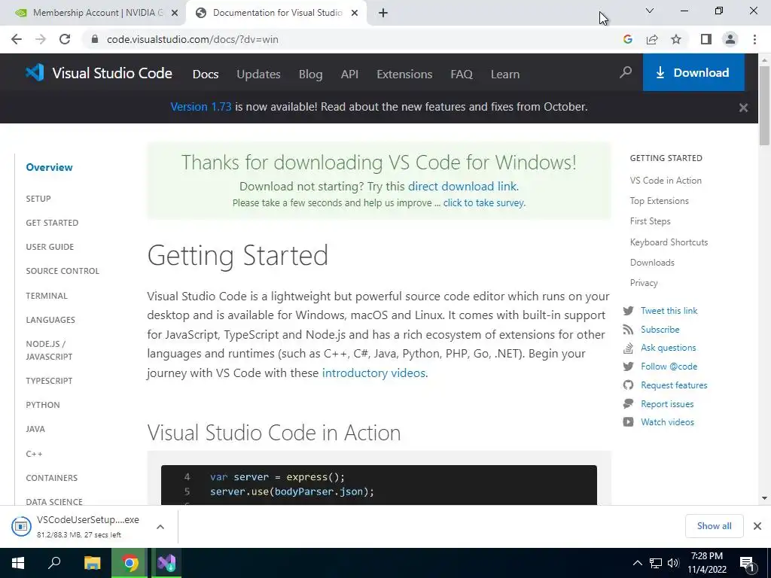Jump to the Keyboard Shortcuts section
Image resolution: width=771 pixels, height=578 pixels.
669,242
